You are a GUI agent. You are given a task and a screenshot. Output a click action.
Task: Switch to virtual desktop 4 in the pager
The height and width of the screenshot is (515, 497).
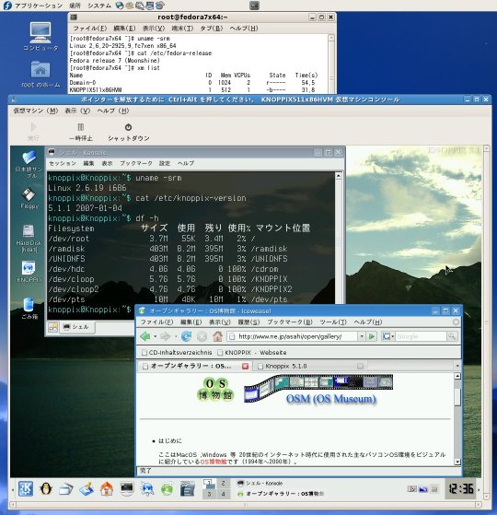223,494
